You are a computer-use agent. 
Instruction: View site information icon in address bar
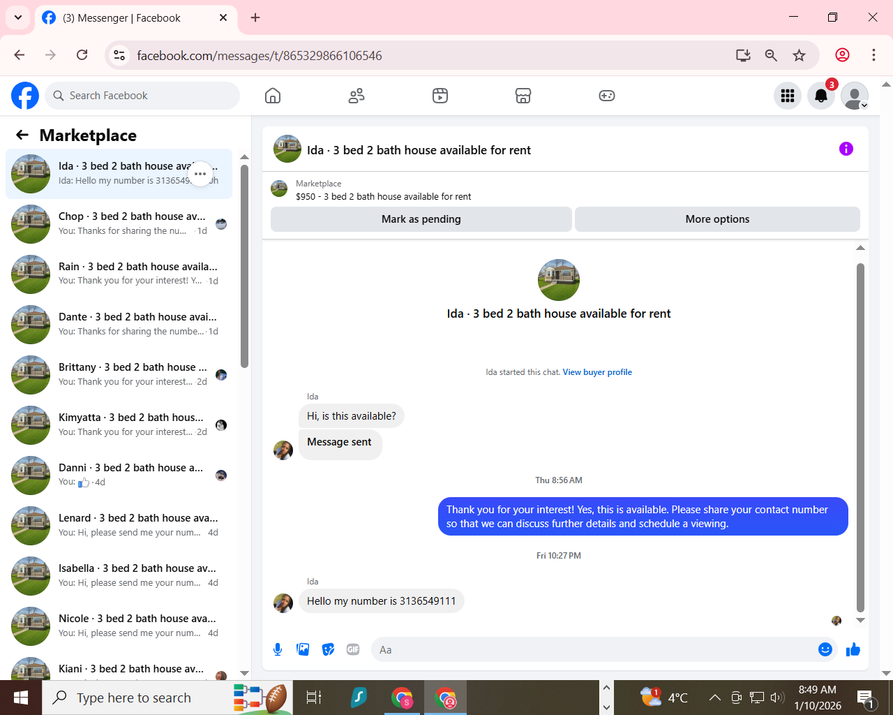[119, 55]
